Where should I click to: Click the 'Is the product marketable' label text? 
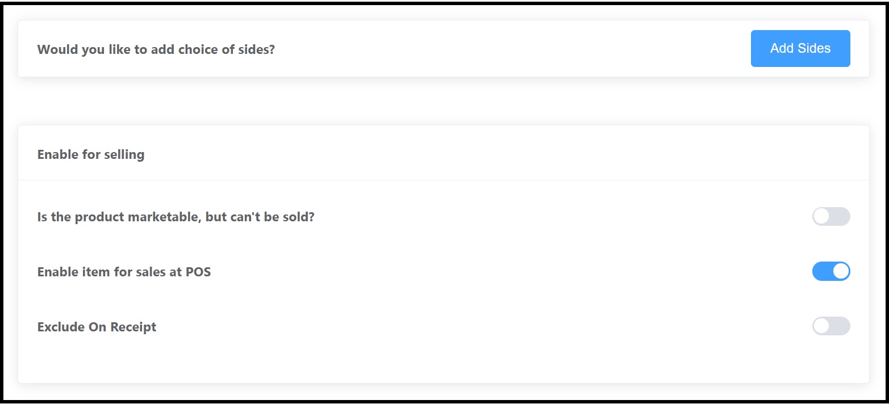point(176,217)
